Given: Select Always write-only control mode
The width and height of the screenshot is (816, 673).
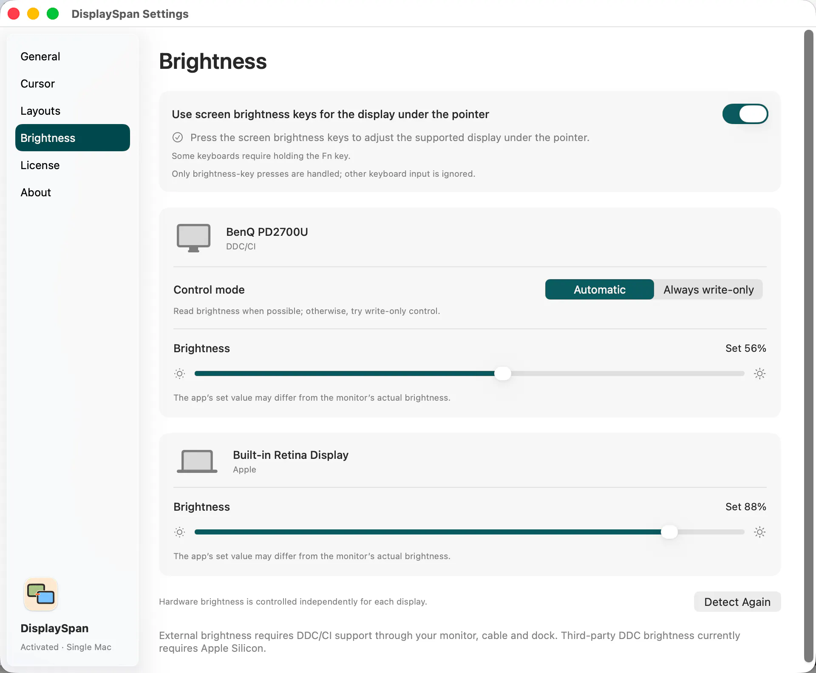Looking at the screenshot, I should tap(708, 289).
